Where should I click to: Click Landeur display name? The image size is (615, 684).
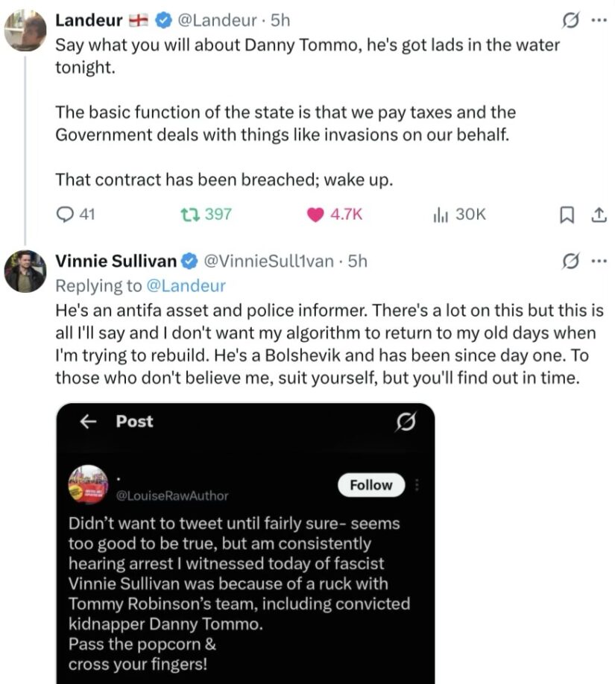pyautogui.click(x=89, y=20)
